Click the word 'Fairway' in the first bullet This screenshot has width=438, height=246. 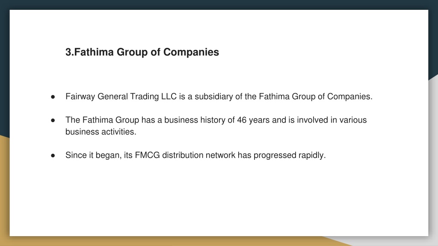click(x=80, y=97)
